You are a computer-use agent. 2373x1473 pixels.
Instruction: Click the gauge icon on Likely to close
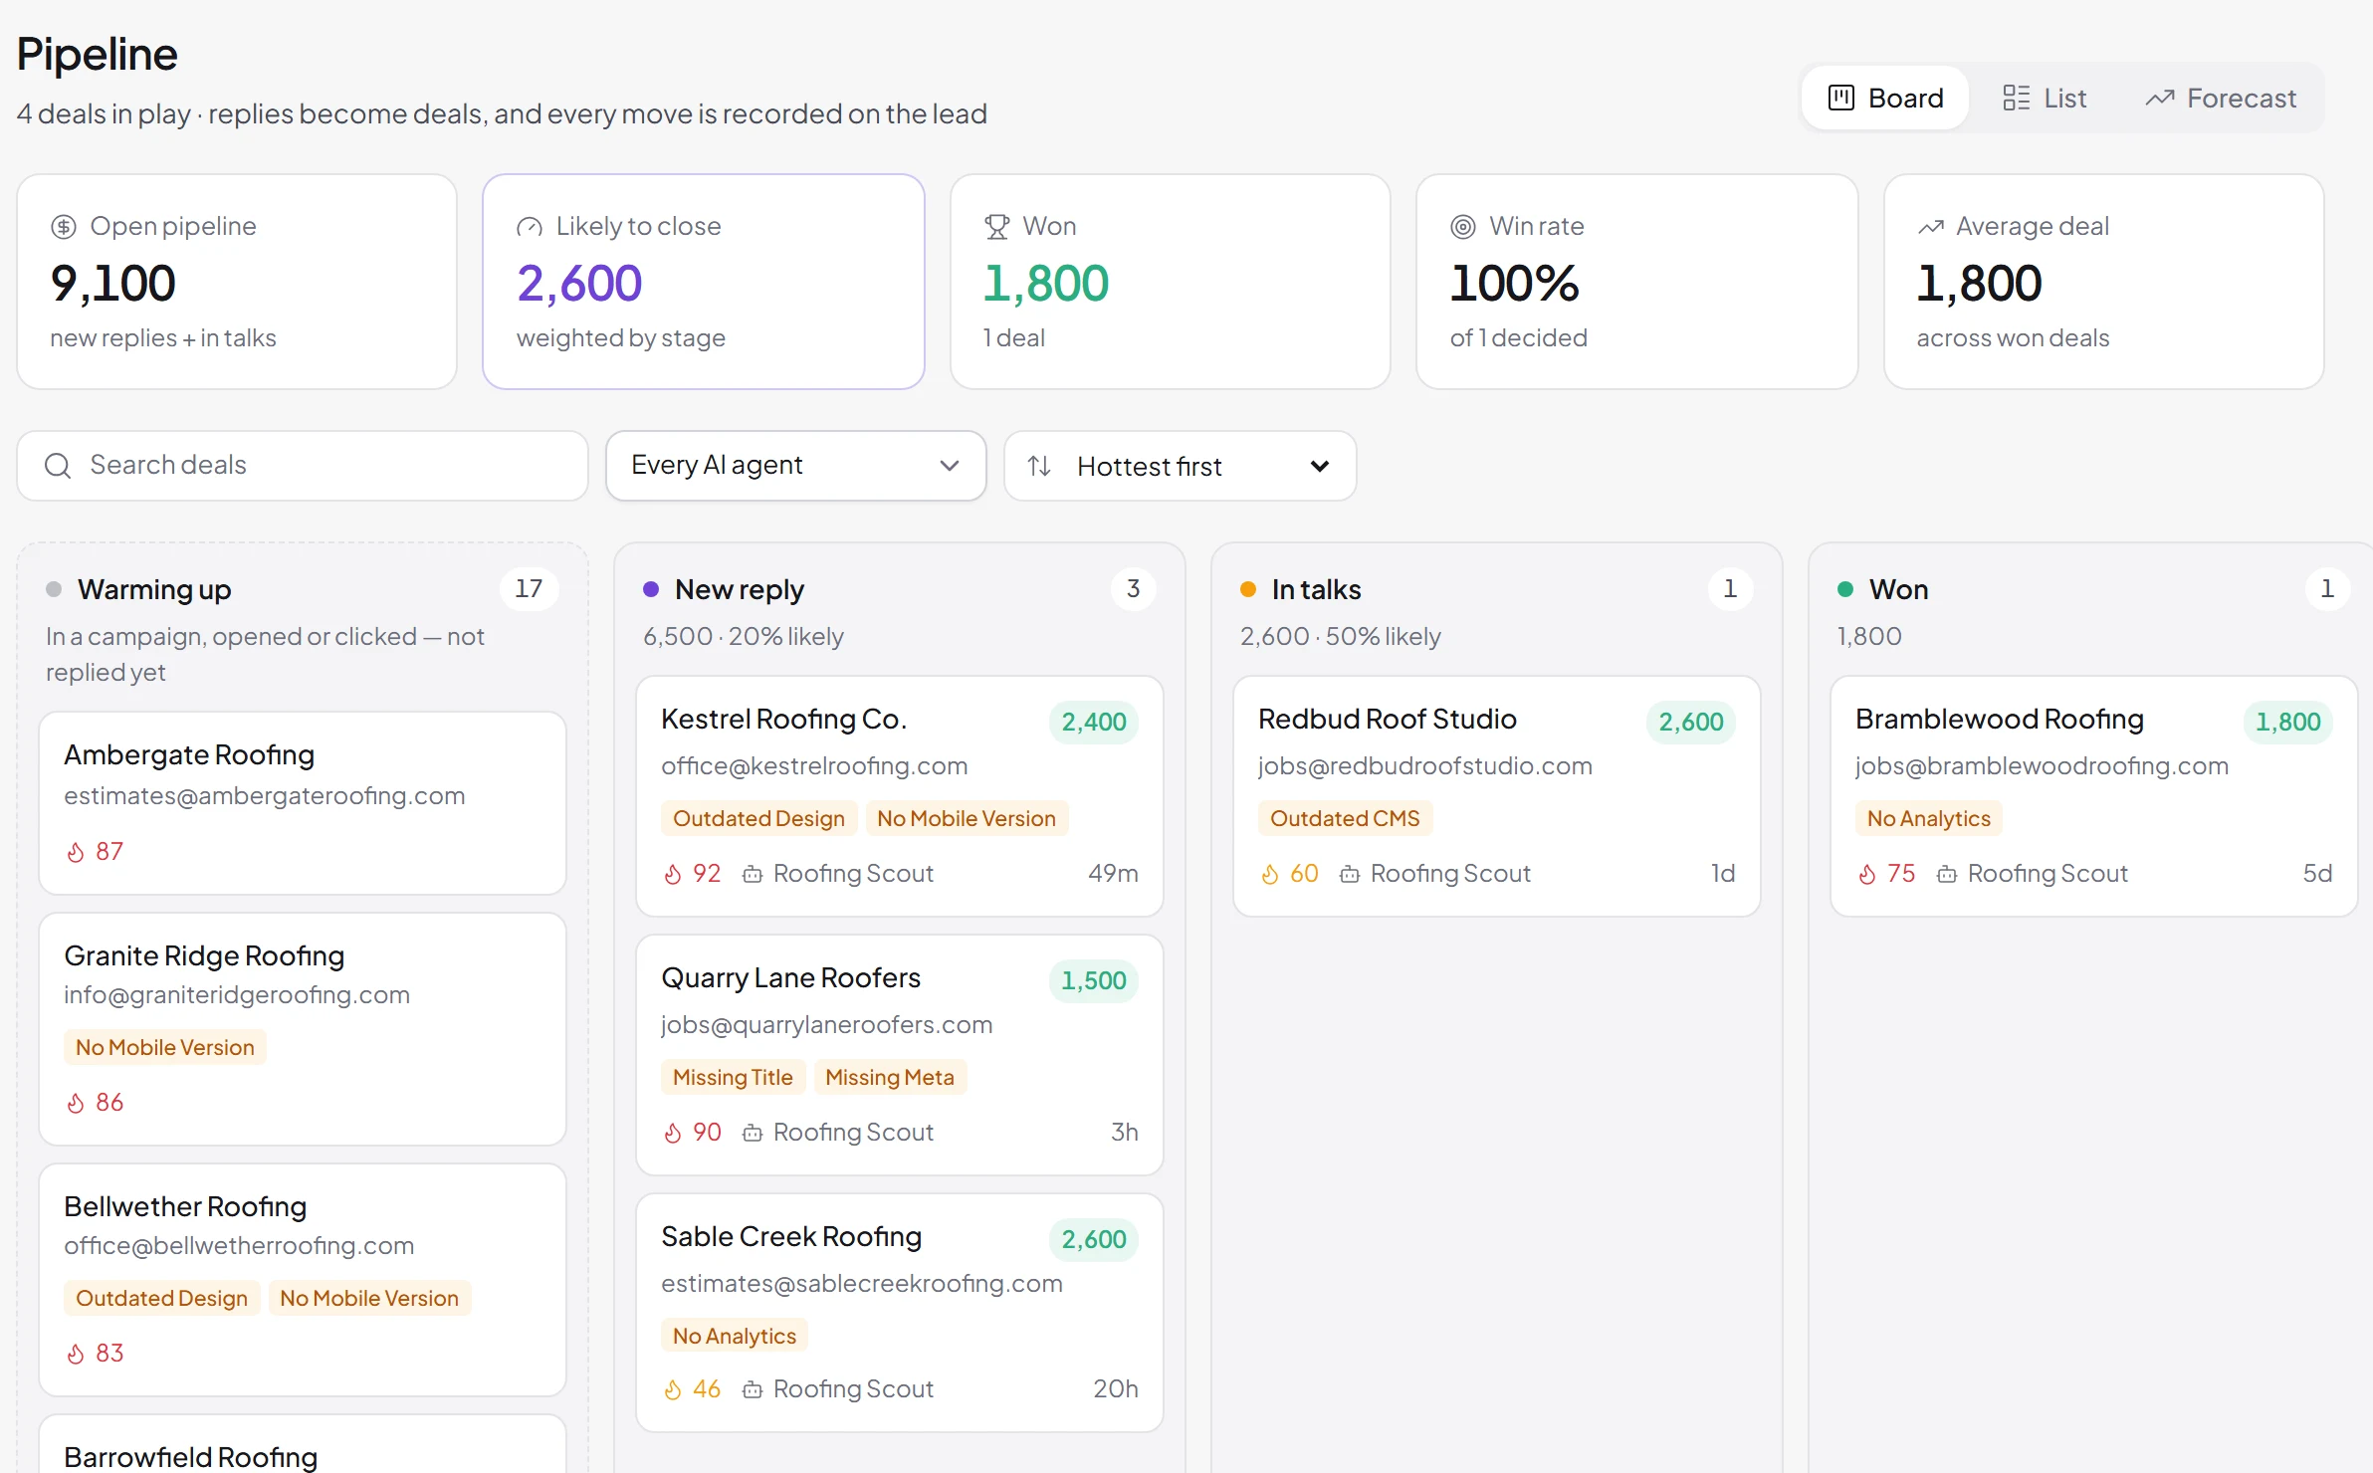(530, 227)
